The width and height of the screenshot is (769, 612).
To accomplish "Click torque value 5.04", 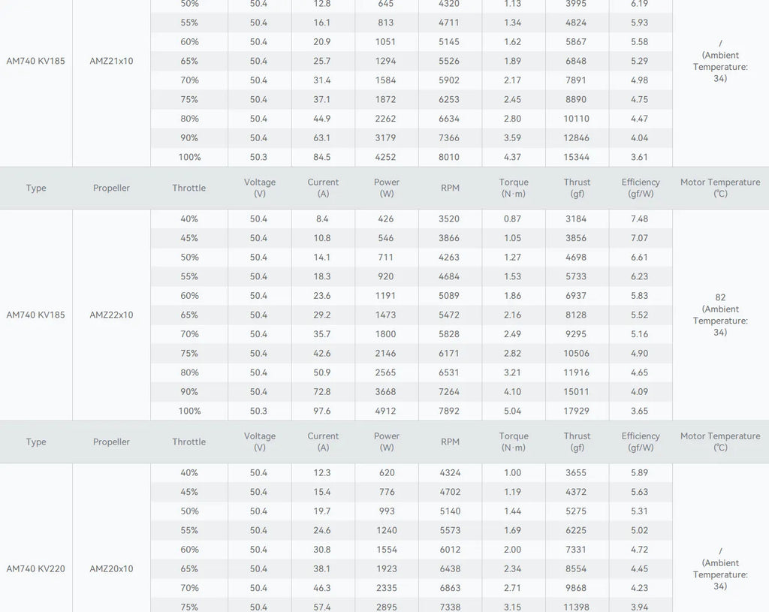I will tap(512, 411).
